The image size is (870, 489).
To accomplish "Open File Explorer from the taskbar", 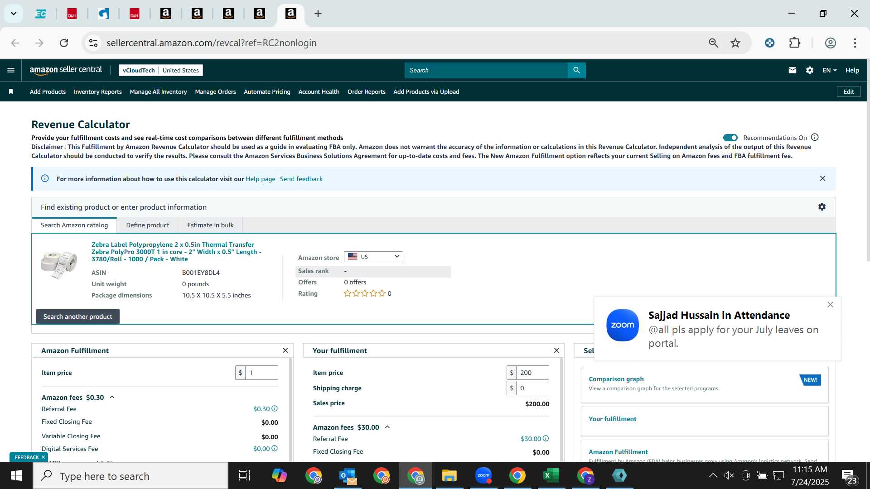I will click(x=449, y=475).
